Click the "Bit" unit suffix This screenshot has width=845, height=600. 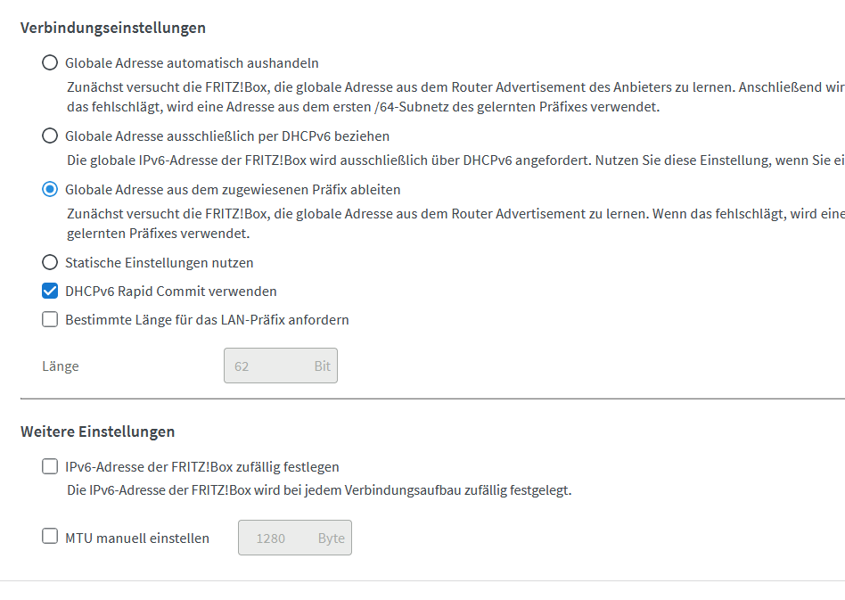322,366
